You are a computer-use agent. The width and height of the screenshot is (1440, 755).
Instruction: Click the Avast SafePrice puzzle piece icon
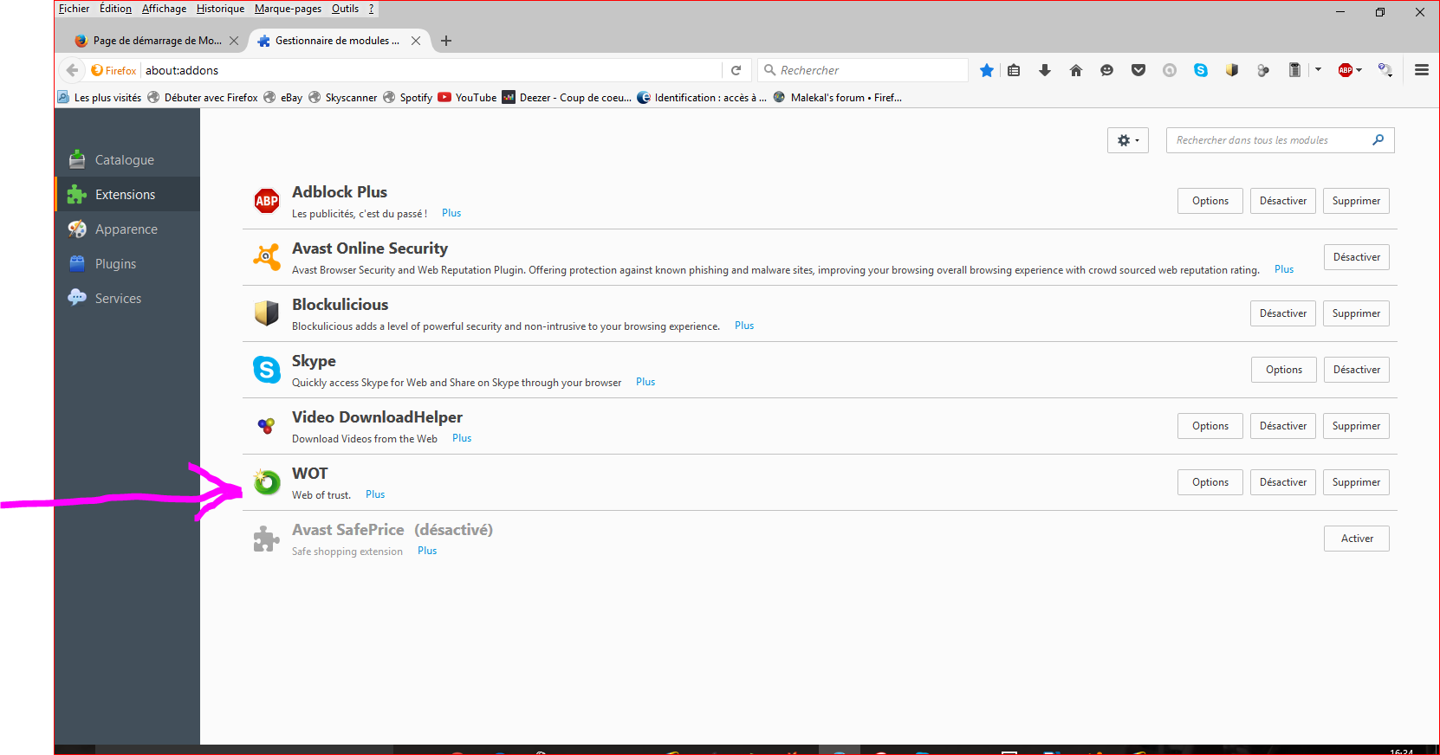tap(267, 539)
